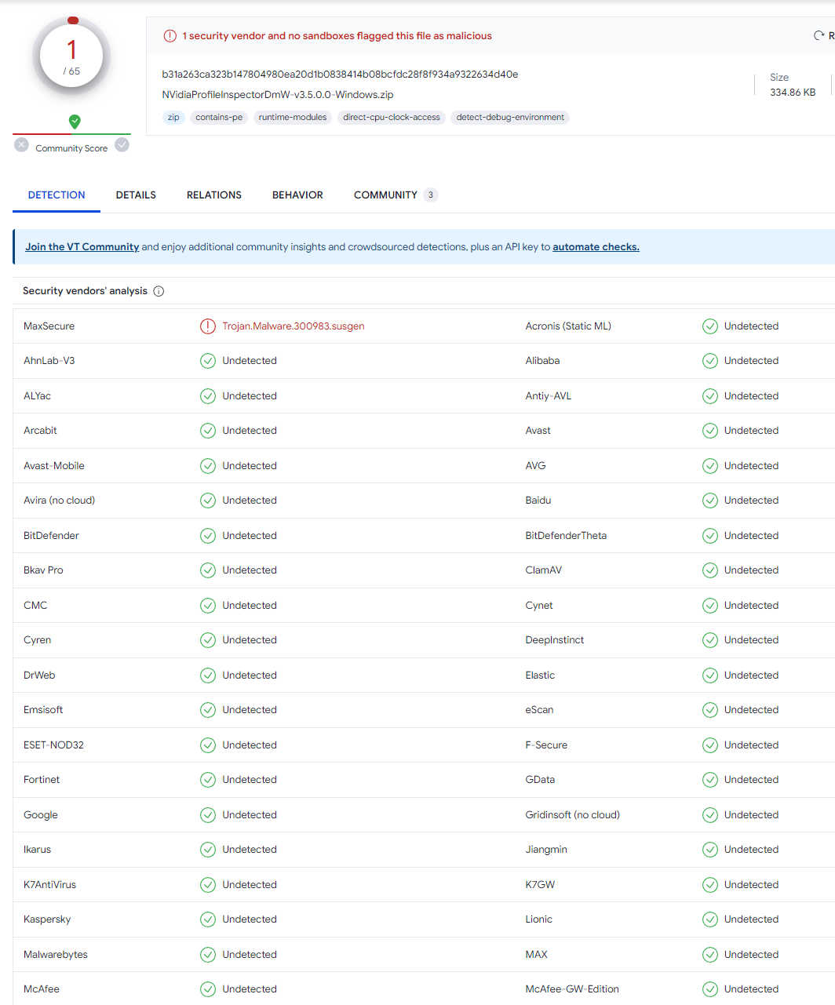Viewport: 835px width, 1005px height.
Task: Open the BEHAVIOR tab
Action: [297, 195]
